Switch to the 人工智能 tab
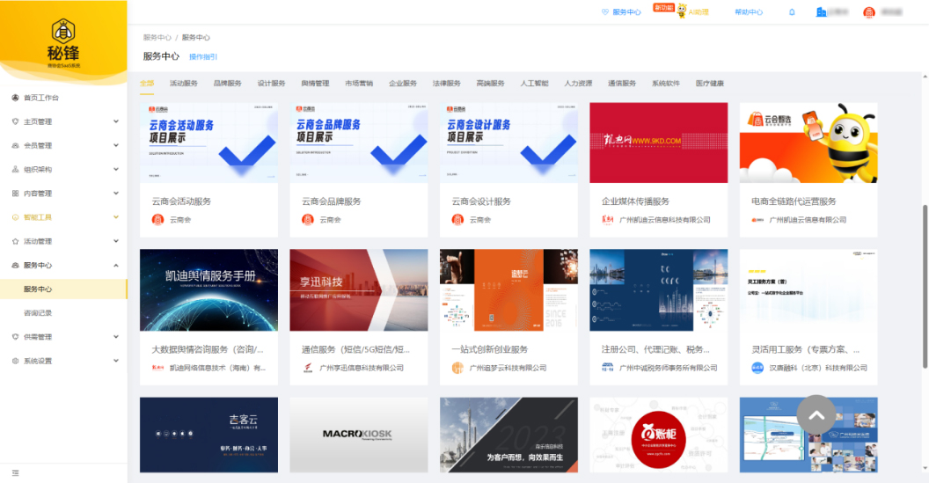Image resolution: width=929 pixels, height=483 pixels. point(534,84)
